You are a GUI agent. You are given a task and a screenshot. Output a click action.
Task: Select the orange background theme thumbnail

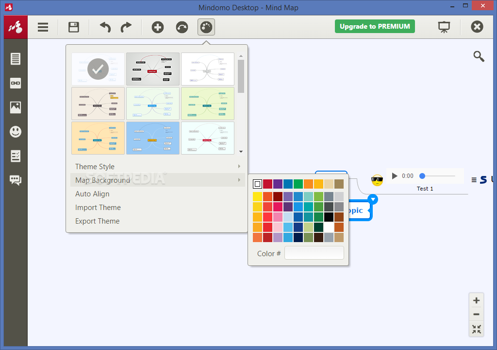(98, 138)
